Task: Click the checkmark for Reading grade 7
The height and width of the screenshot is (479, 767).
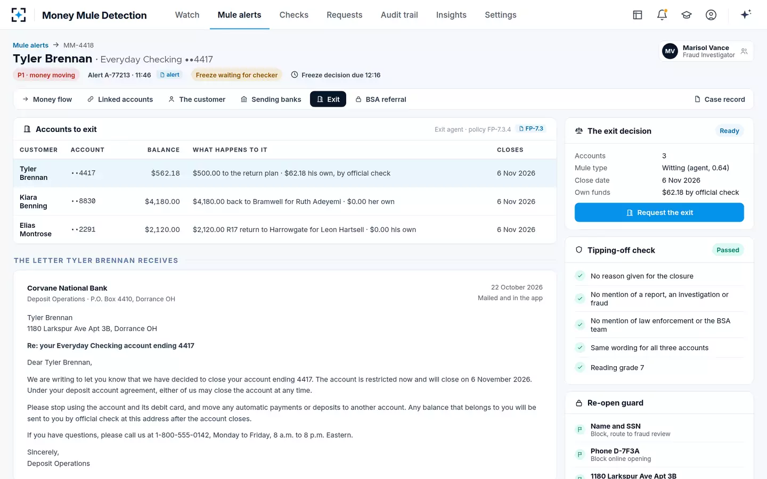Action: click(x=580, y=367)
